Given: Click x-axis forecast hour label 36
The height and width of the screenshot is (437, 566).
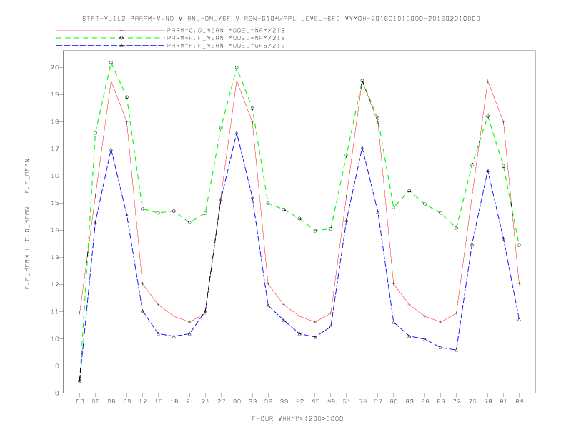Looking at the screenshot, I should click(x=268, y=401).
